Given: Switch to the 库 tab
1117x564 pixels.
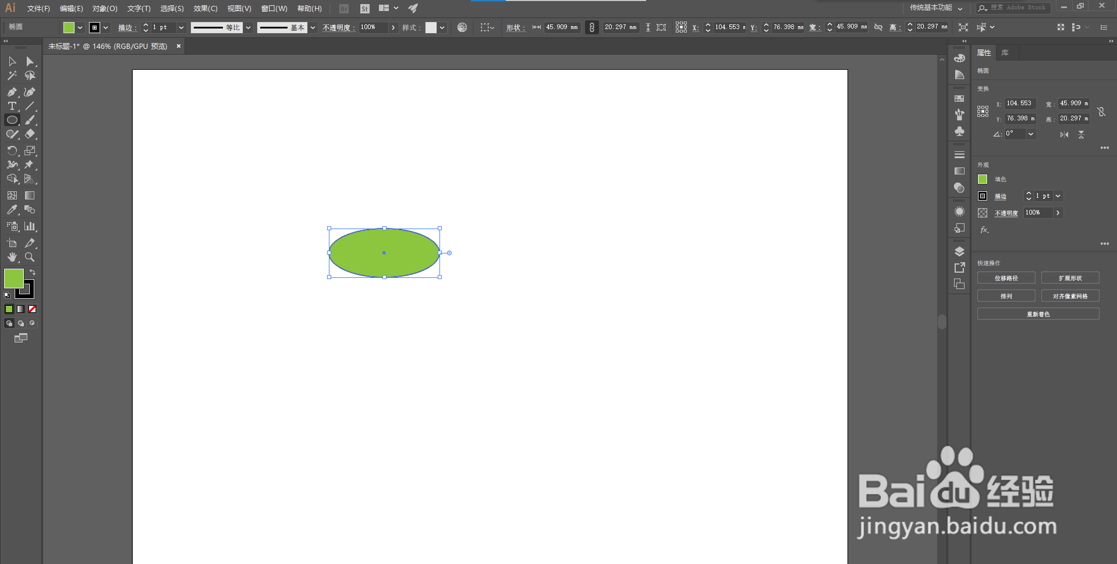Looking at the screenshot, I should point(1005,53).
